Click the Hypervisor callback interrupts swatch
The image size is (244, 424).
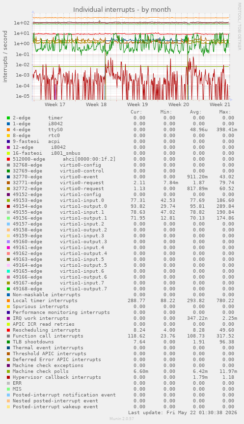8,377
